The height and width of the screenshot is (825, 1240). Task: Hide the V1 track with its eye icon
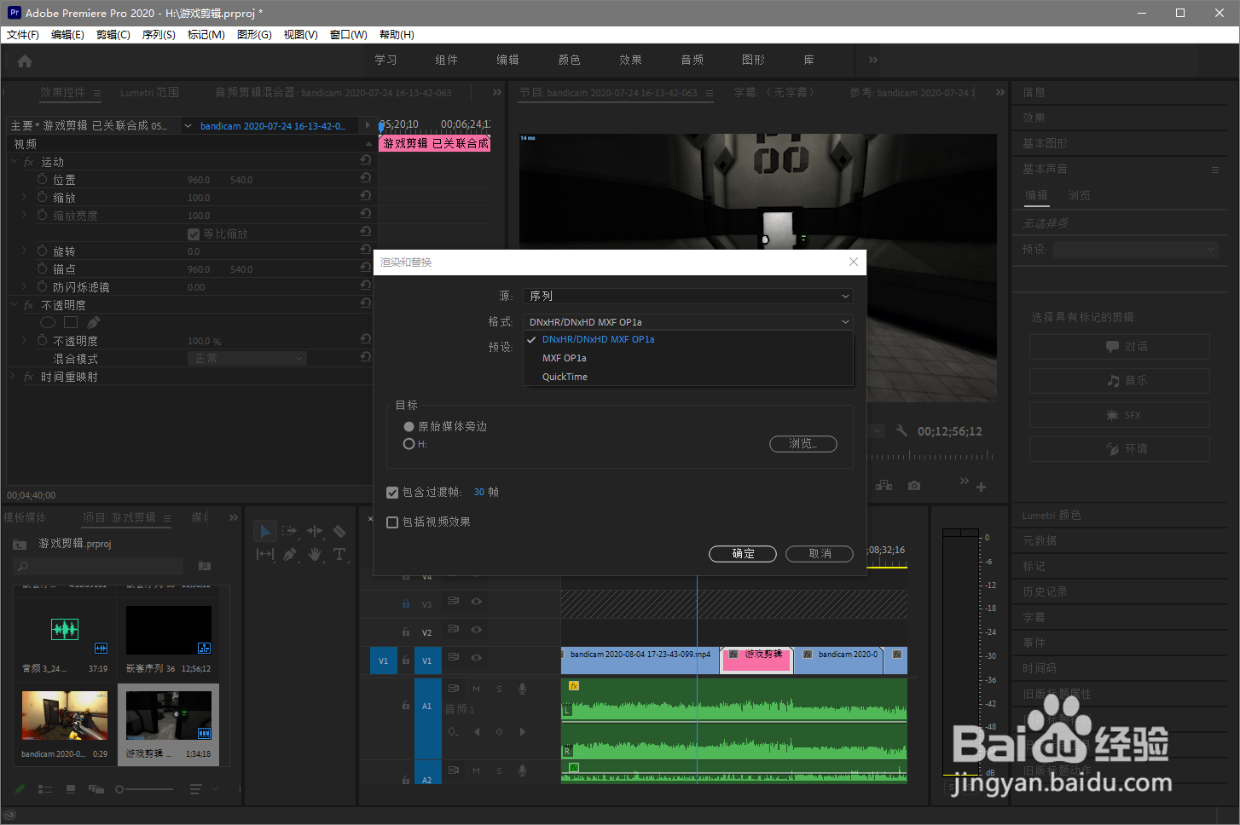click(477, 657)
